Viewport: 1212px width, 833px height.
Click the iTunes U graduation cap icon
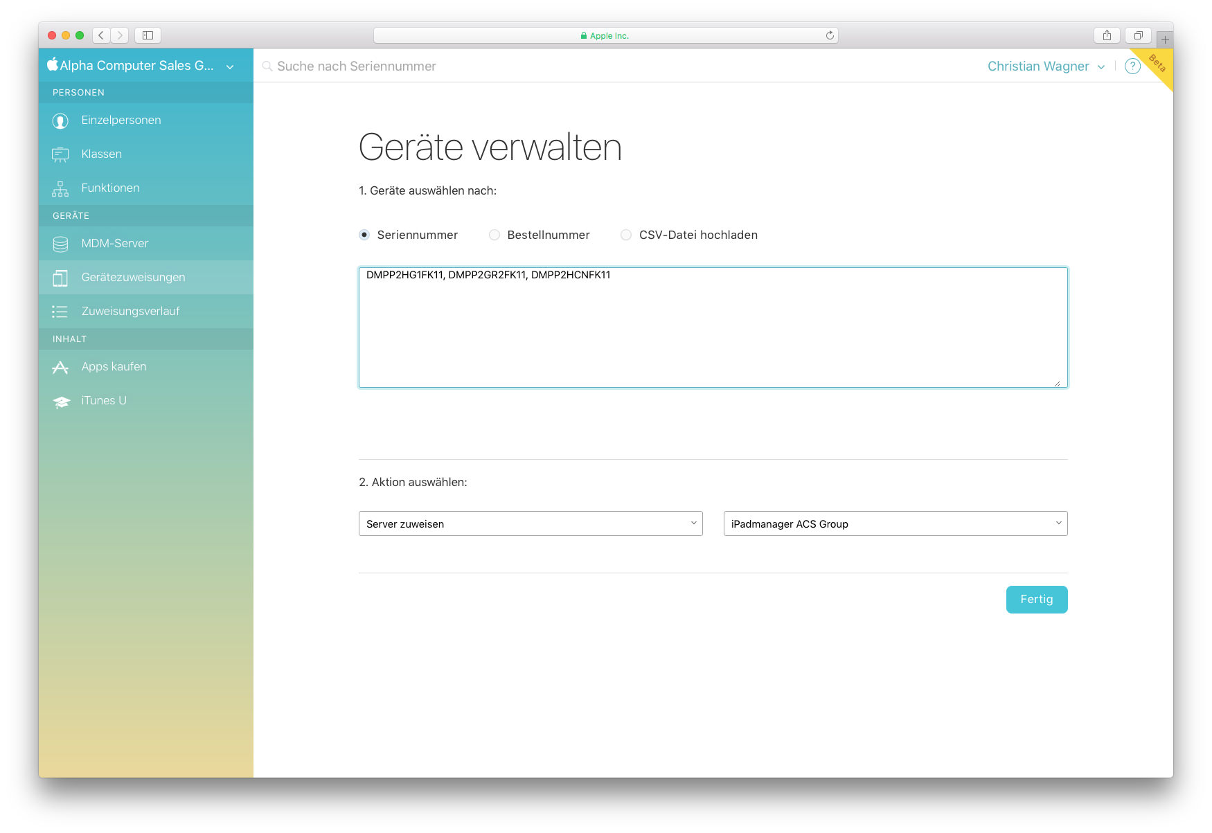click(x=61, y=402)
